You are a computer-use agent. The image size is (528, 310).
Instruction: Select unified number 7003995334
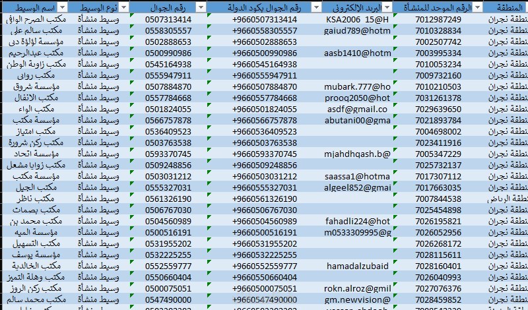click(x=438, y=53)
